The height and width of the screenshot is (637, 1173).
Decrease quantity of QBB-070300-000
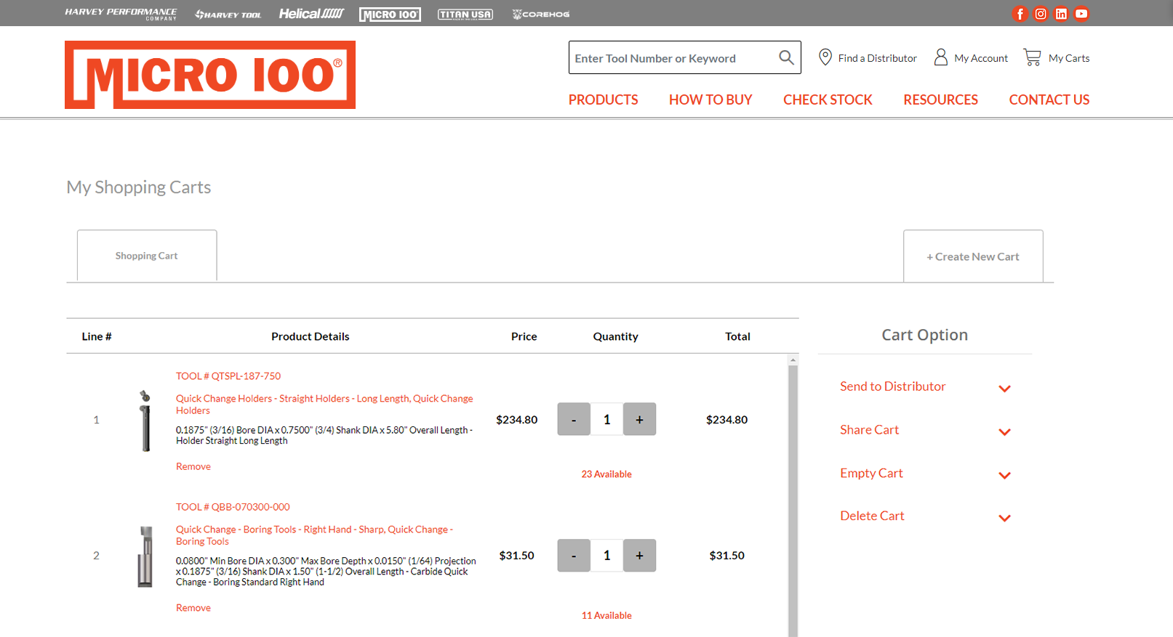[x=574, y=556]
